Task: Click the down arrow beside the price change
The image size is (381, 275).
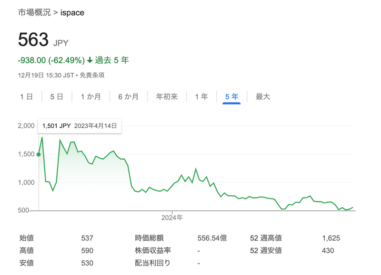Action: point(90,61)
